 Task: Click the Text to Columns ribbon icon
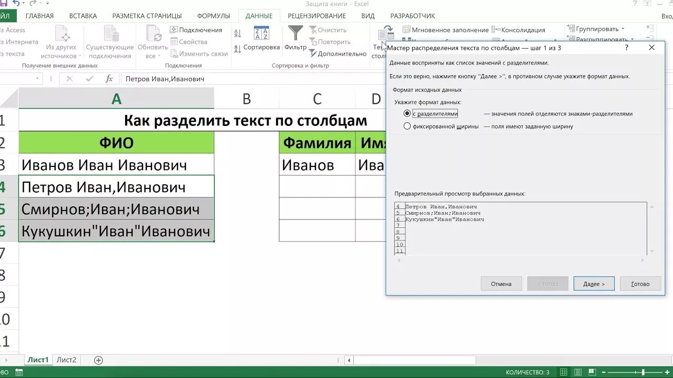(386, 34)
